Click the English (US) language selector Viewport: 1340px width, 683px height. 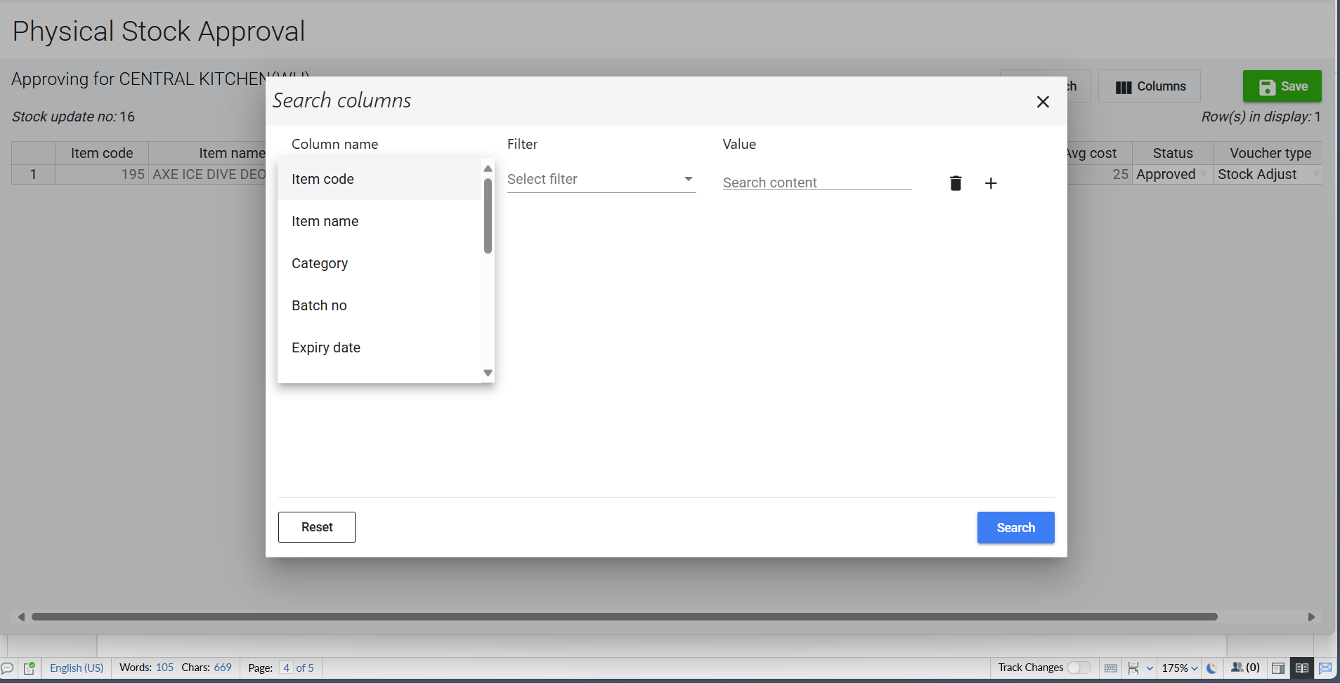point(77,668)
